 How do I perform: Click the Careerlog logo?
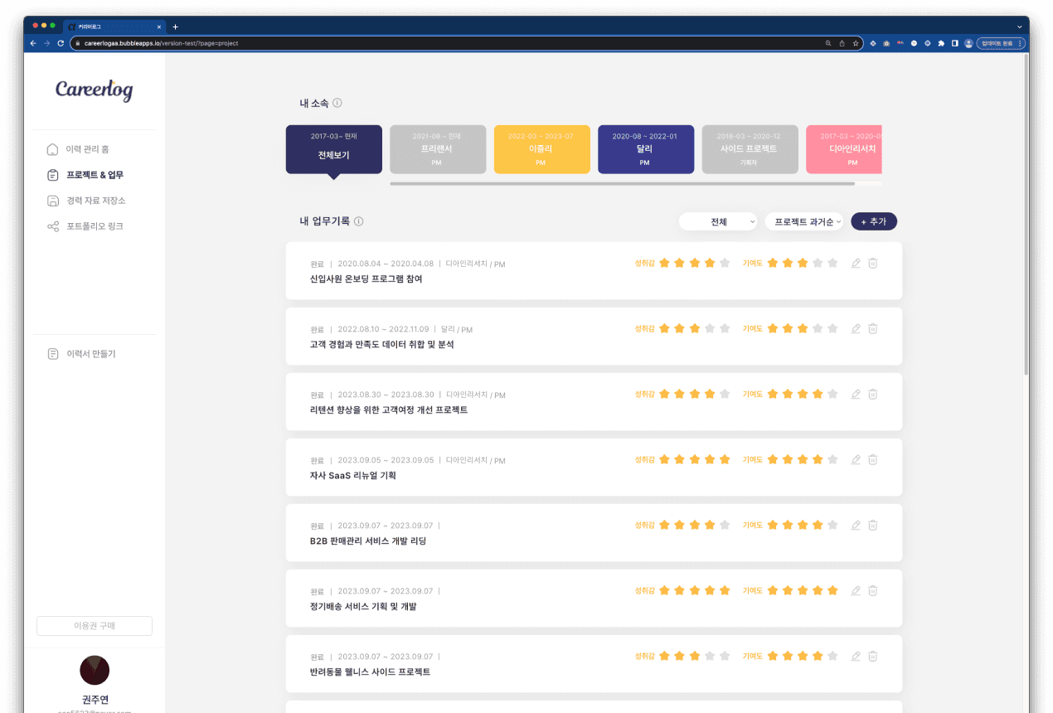tap(94, 90)
